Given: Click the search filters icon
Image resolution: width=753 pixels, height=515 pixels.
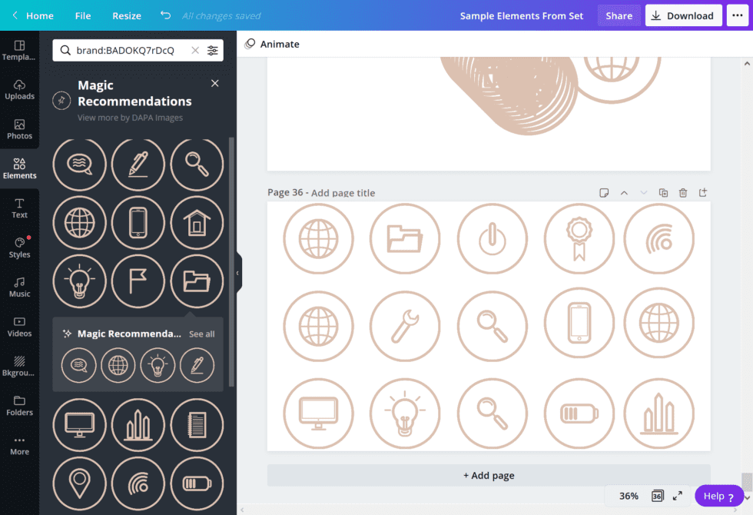Looking at the screenshot, I should pyautogui.click(x=213, y=50).
